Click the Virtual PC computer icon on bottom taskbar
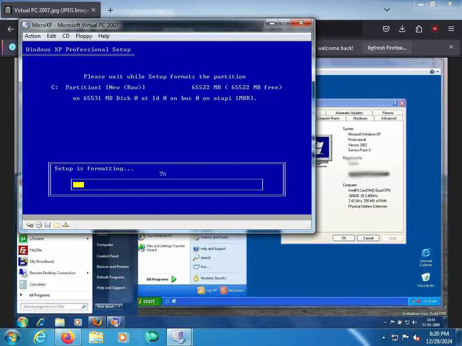This screenshot has width=462, height=346. coord(179,337)
